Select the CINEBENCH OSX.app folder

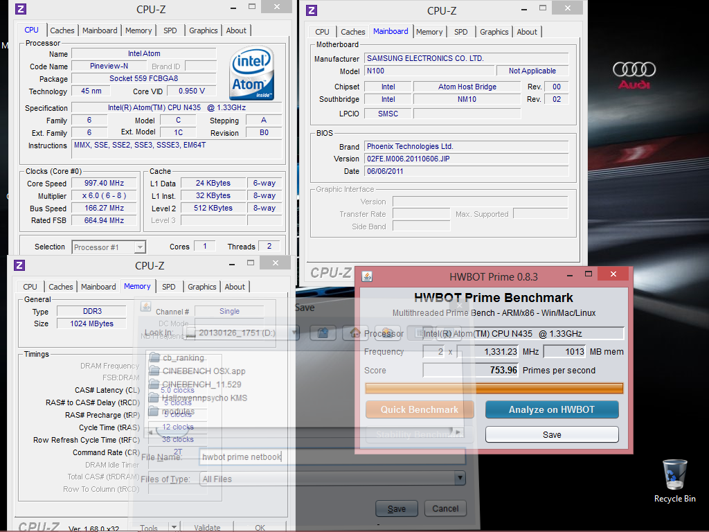point(197,371)
